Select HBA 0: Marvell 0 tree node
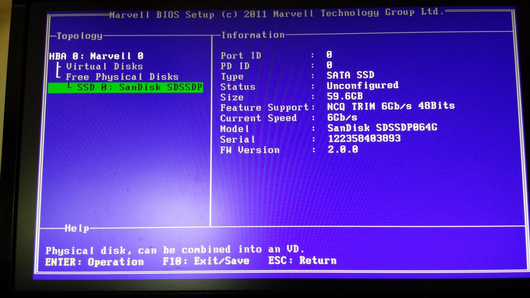Image resolution: width=530 pixels, height=298 pixels. pyautogui.click(x=96, y=56)
